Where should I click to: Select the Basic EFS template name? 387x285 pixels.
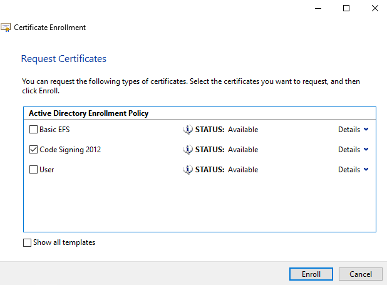pyautogui.click(x=56, y=130)
